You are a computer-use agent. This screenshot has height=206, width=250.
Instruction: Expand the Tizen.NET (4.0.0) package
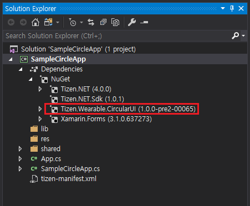click(40, 89)
